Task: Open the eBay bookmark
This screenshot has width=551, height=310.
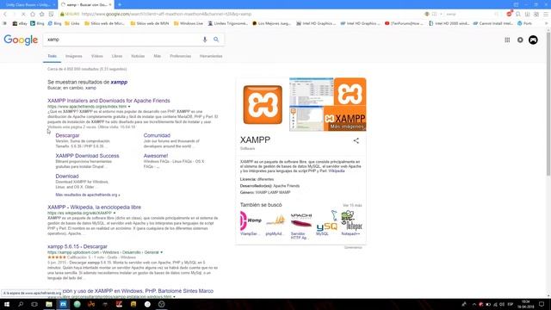Action: coord(20,23)
